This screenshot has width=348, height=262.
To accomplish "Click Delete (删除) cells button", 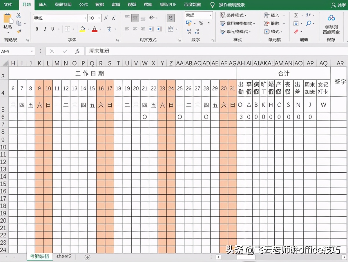I will pyautogui.click(x=274, y=23).
